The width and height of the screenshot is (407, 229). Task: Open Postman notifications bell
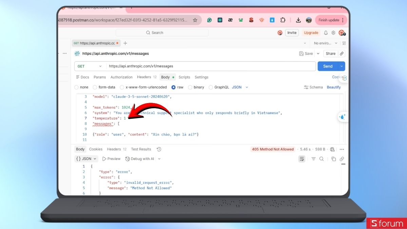point(326,33)
